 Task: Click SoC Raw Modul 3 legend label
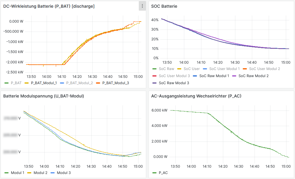pos(174,83)
